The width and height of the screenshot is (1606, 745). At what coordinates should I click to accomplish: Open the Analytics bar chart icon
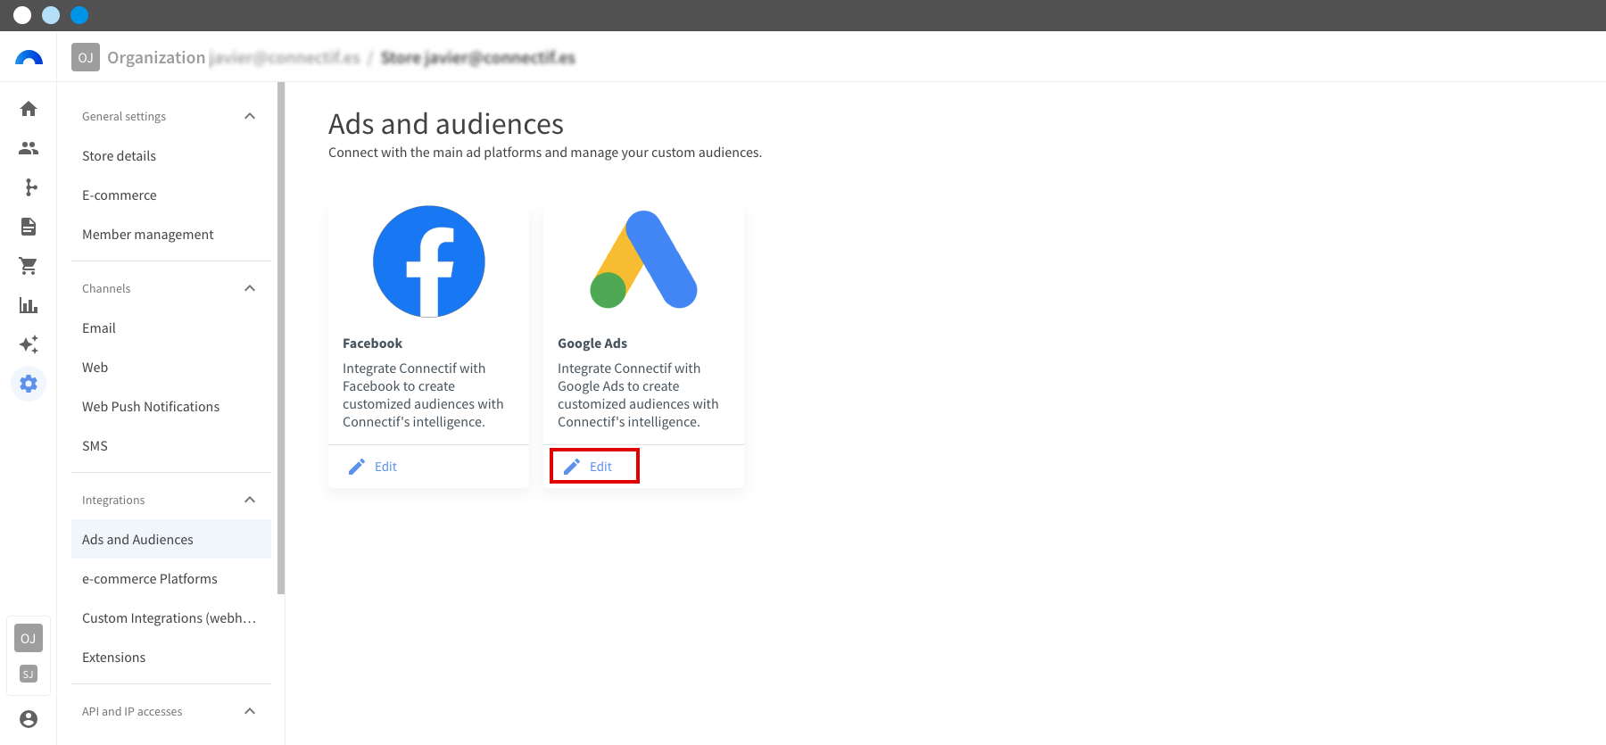click(x=29, y=305)
